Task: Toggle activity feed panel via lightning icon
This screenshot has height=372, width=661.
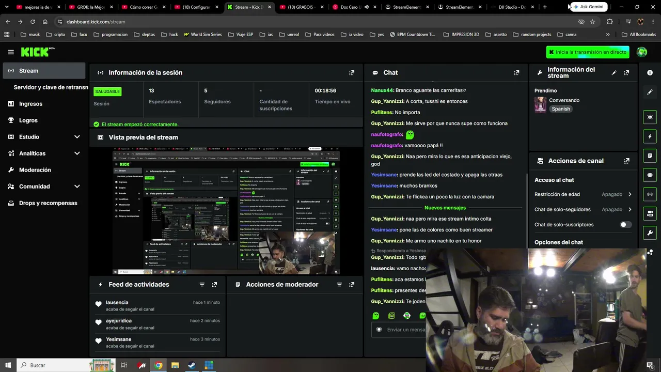Action: [x=650, y=136]
